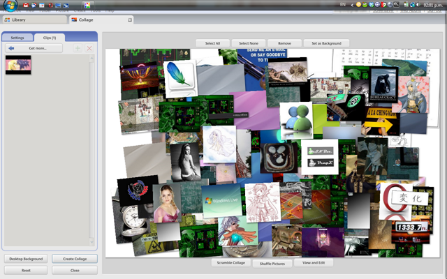The image size is (447, 279).
Task: Click the Show Desktop quick launch icon
Action: coord(58,5)
